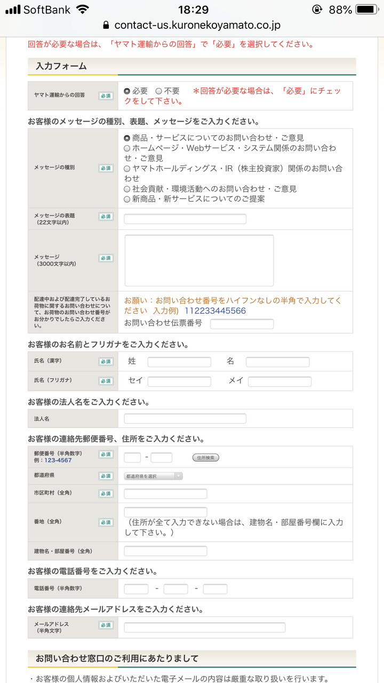This screenshot has height=683, width=384.
Task: Tap the browser address bar URL
Action: coord(197,25)
